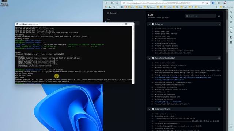Image resolution: width=234 pixels, height=131 pixels.
Task: Show more bookmarks chevron
Action: [217, 7]
